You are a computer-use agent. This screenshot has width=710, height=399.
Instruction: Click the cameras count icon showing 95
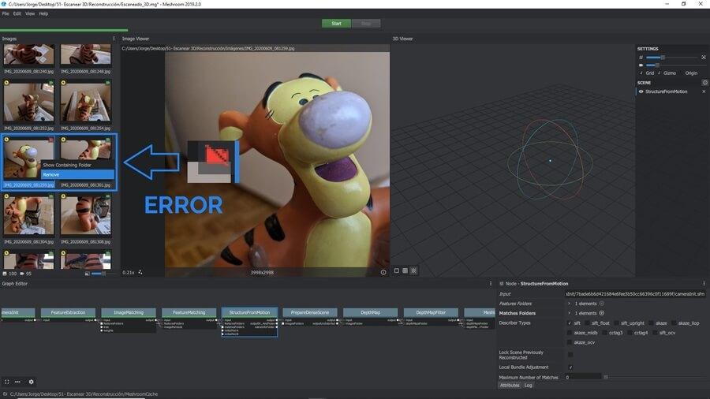tap(22, 274)
